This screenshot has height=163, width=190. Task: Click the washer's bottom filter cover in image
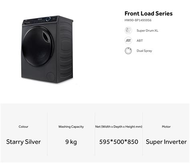pos(51,77)
